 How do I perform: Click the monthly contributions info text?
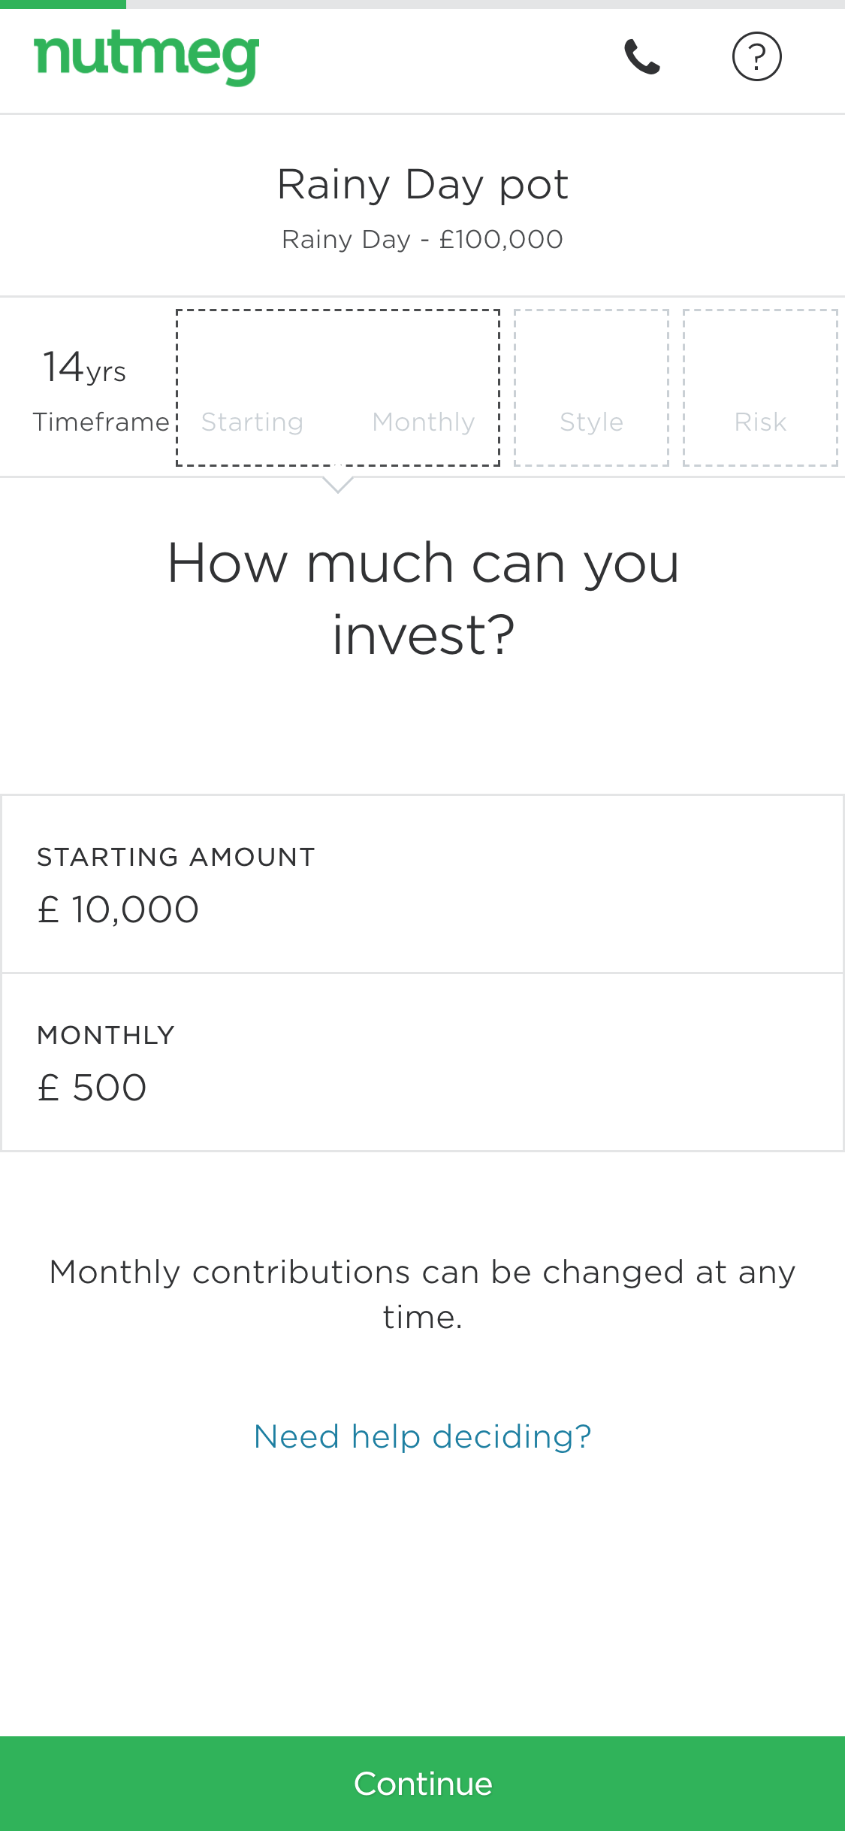[422, 1294]
